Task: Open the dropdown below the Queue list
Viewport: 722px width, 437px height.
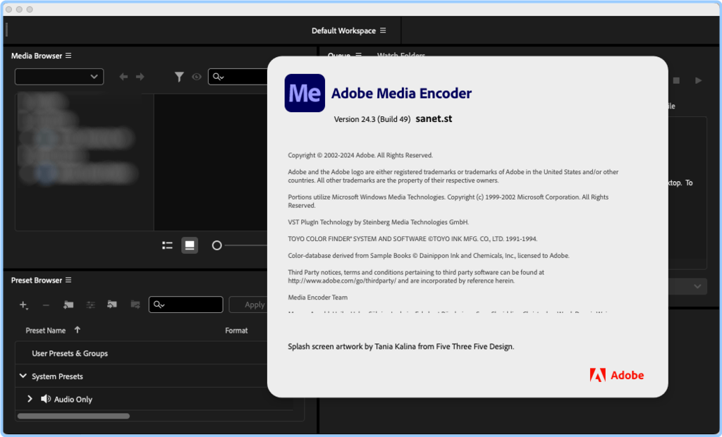Action: 687,286
